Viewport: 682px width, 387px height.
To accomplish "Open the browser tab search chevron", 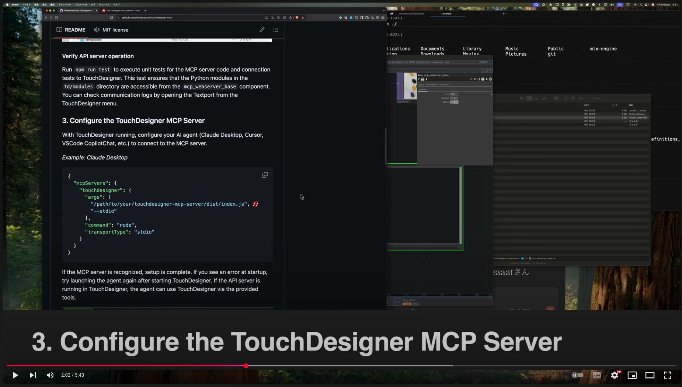I will tap(384, 10).
